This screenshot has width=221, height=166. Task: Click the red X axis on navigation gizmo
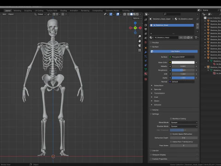pos(140,28)
